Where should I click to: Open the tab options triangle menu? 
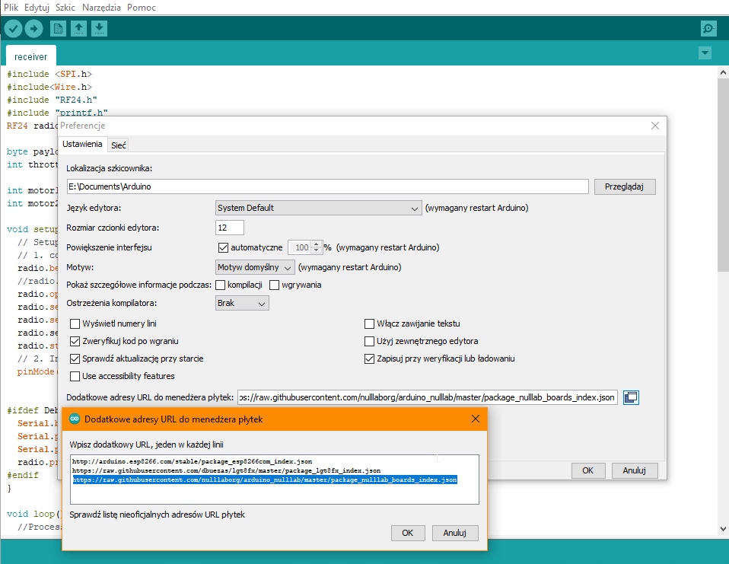tap(705, 53)
